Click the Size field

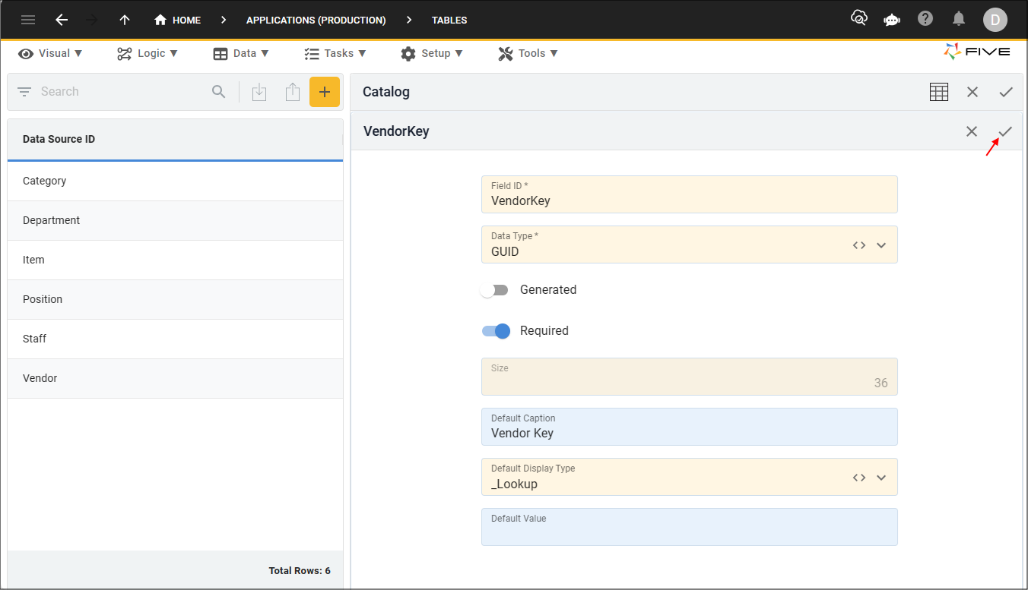689,377
